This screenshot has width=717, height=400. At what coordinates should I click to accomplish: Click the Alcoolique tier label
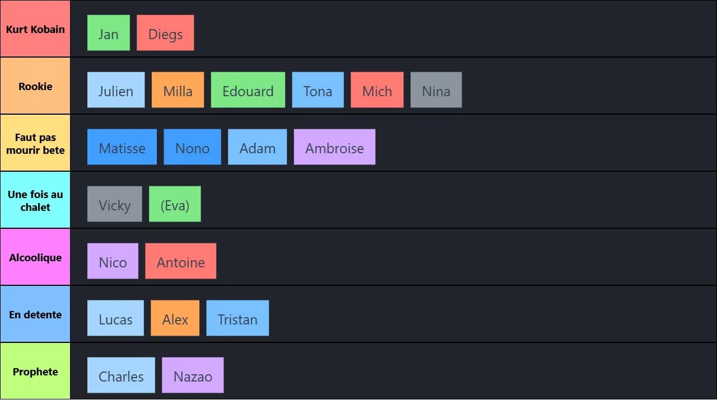click(35, 258)
